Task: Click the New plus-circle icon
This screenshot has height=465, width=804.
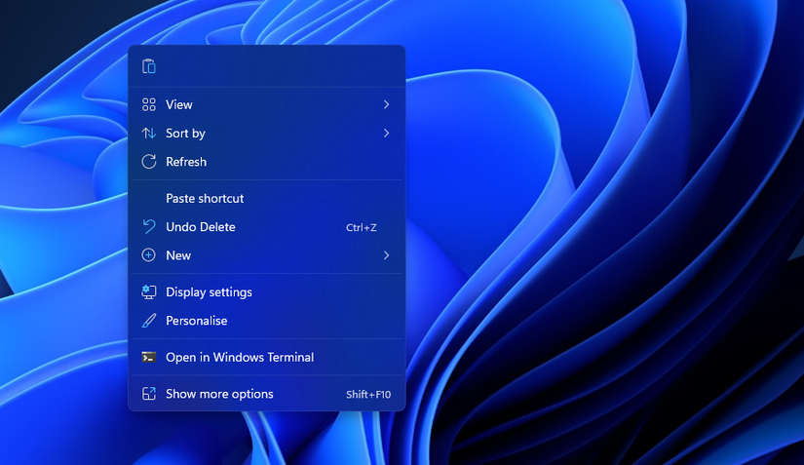Action: pos(149,255)
